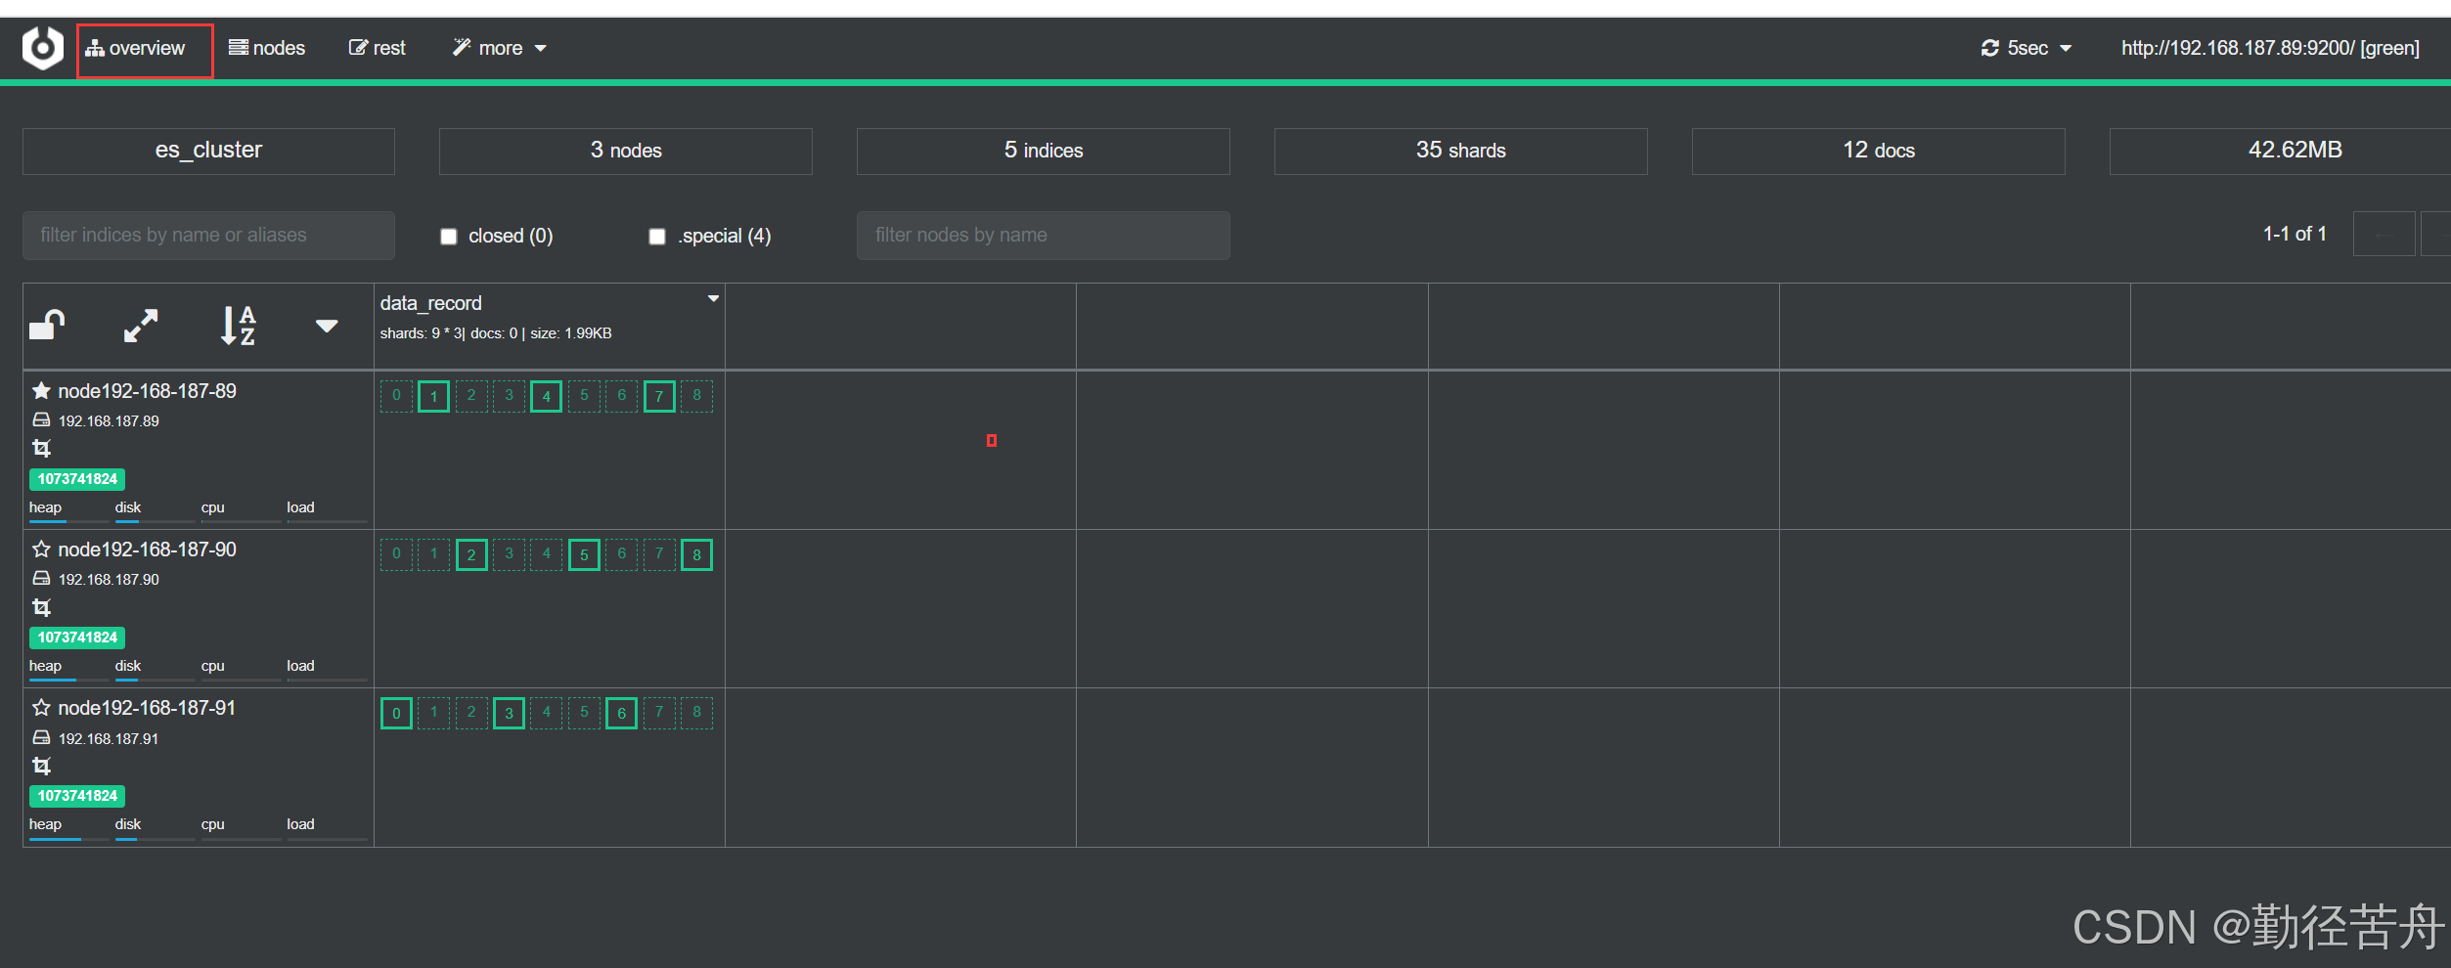The width and height of the screenshot is (2451, 968).
Task: Click the cluster URL http://192.168.187.89:9200/ [green]
Action: click(x=2270, y=48)
